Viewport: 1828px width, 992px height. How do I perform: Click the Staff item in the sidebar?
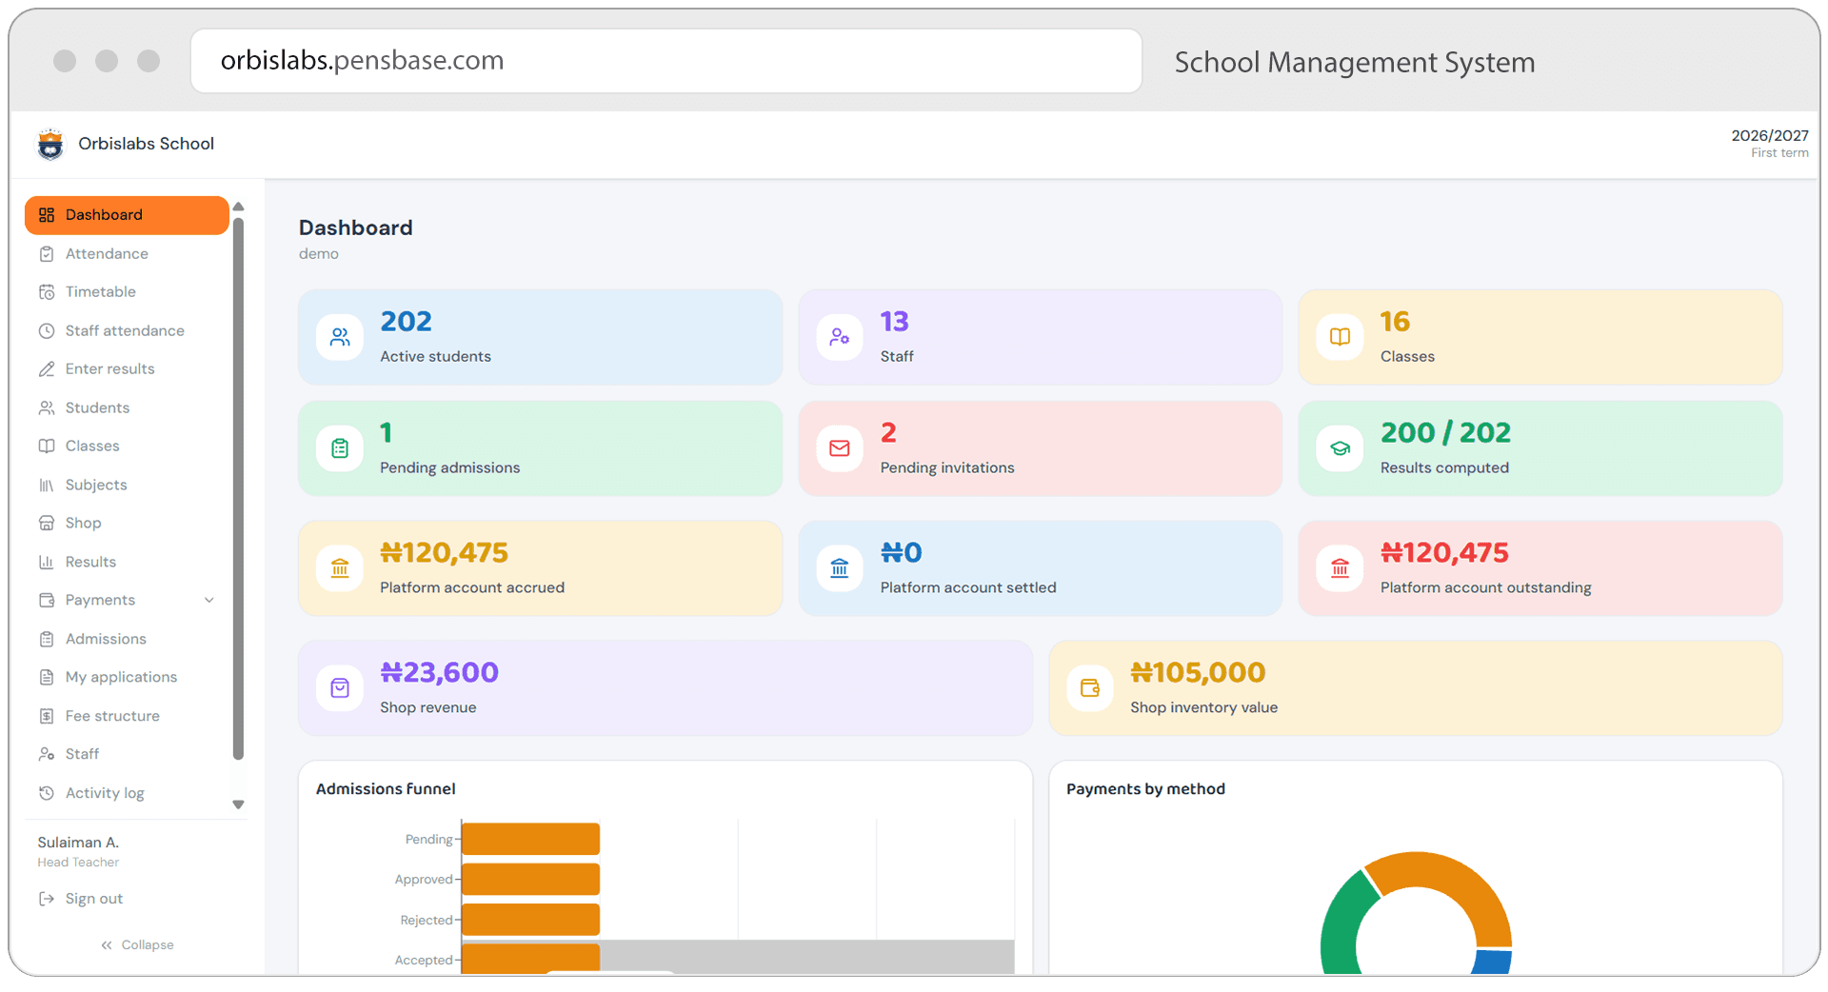pyautogui.click(x=127, y=755)
